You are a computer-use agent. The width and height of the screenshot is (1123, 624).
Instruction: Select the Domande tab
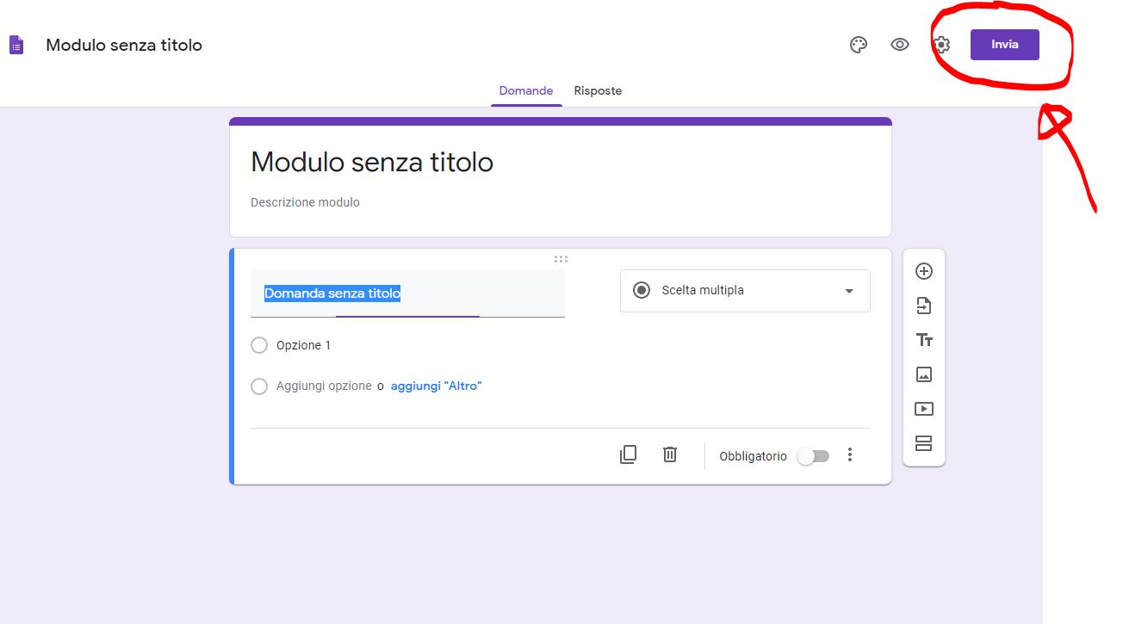click(x=526, y=90)
